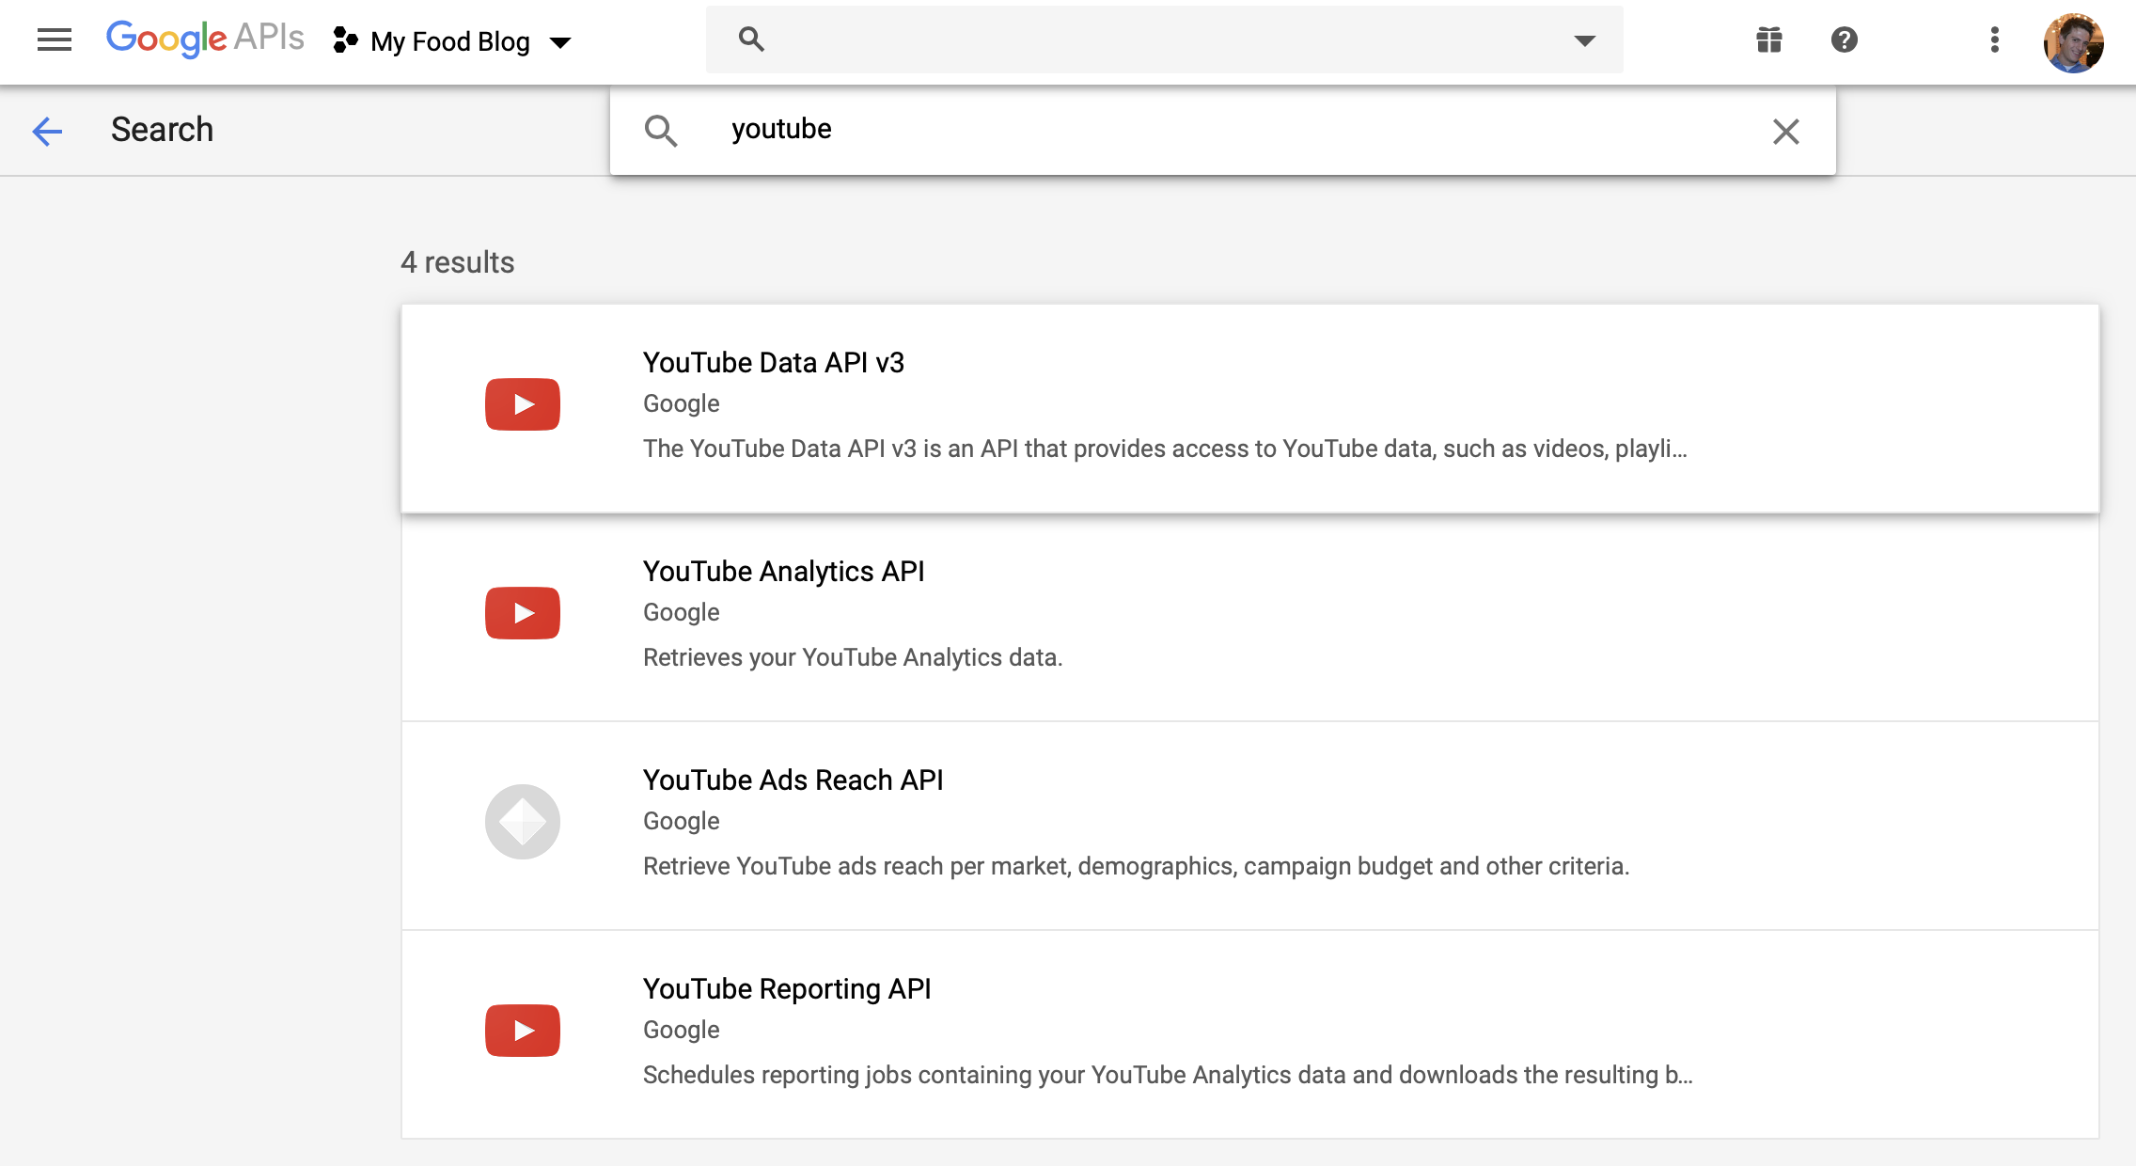Open the YouTube Data API v3 title
Screen dimensions: 2136x1166
tap(773, 363)
